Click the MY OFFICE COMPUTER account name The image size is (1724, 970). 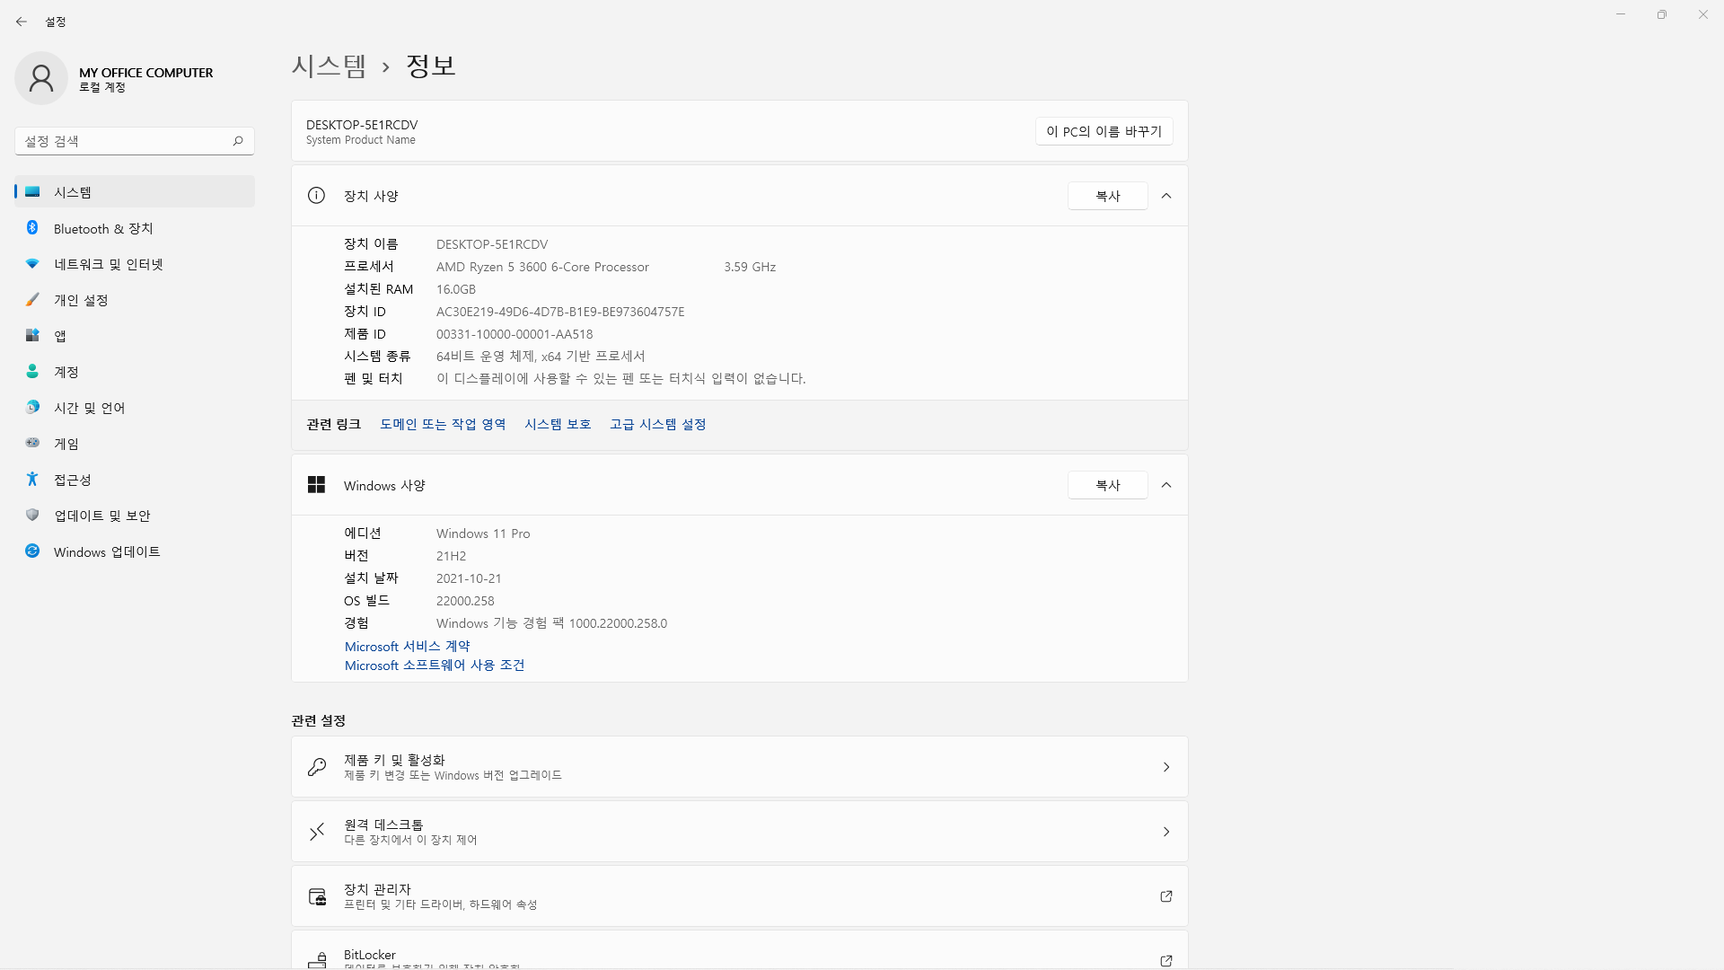[146, 73]
